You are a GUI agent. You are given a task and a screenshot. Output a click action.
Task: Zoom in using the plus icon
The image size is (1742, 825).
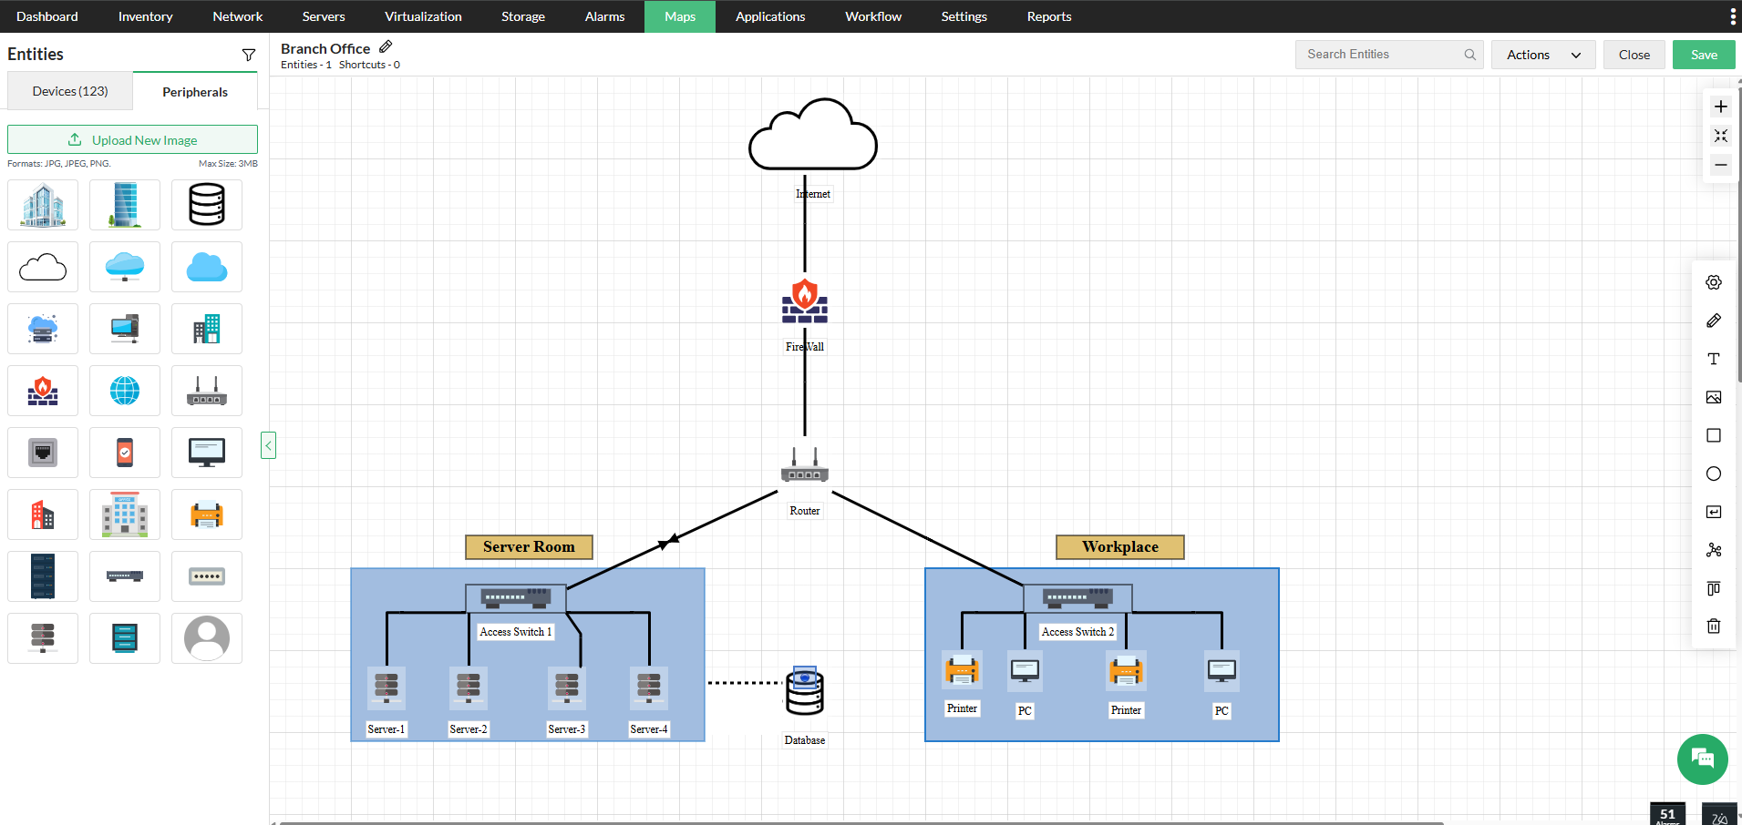pos(1720,106)
